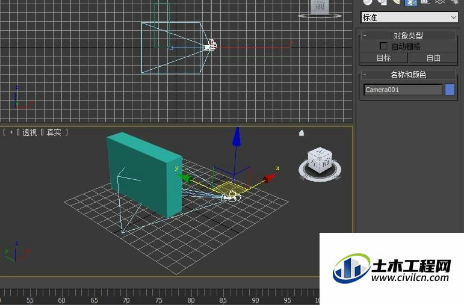The height and width of the screenshot is (305, 464).
Task: Select the Cameras category icon in create panel
Action: coord(410,2)
